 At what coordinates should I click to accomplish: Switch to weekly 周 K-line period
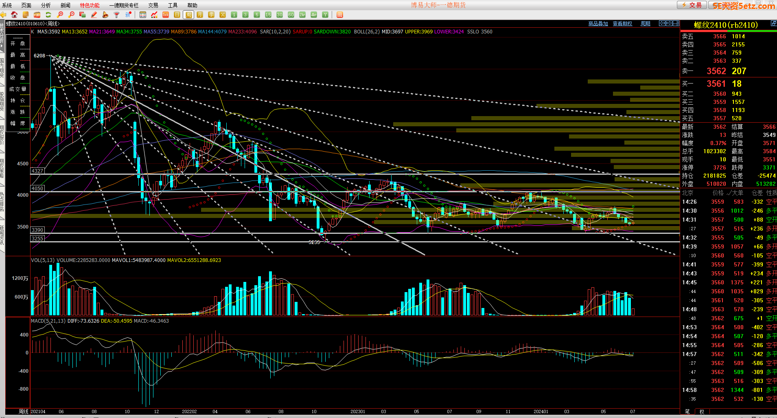[188, 15]
